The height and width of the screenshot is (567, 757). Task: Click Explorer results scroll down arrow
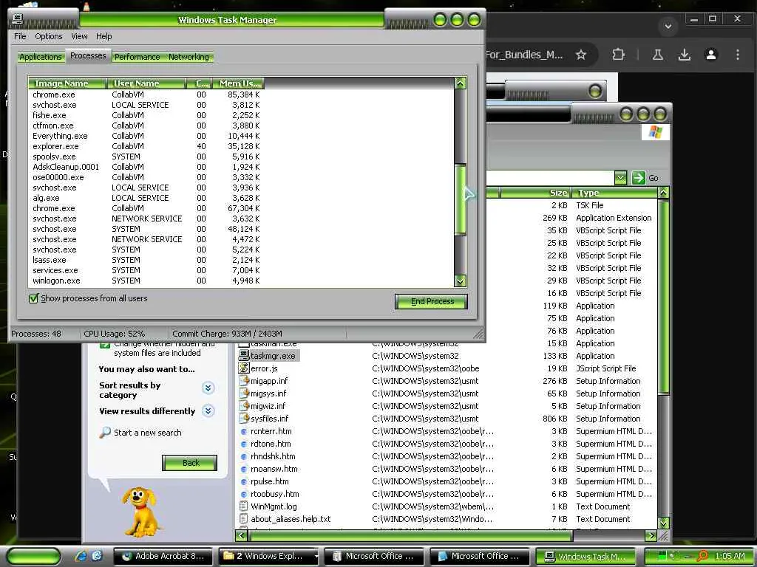coord(663,523)
